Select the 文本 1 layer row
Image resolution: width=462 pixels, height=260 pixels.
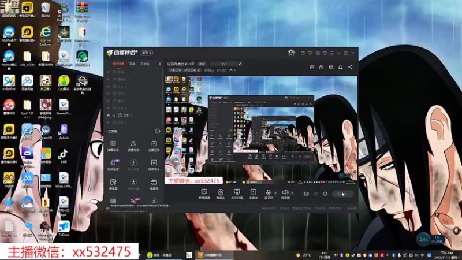pos(134,115)
